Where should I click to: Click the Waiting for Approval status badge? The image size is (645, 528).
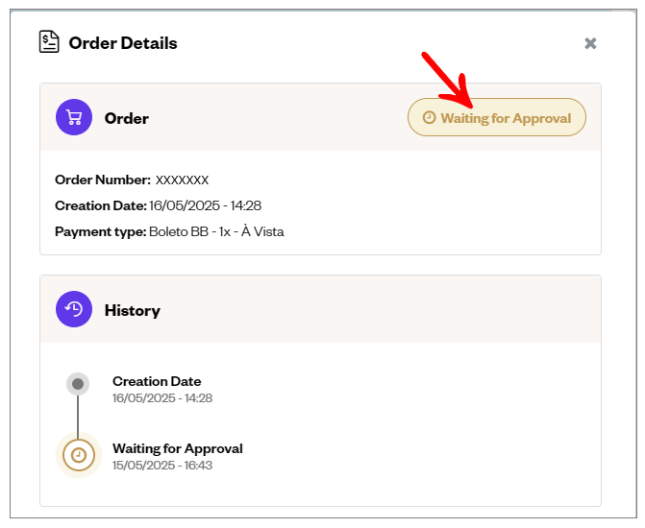[497, 117]
